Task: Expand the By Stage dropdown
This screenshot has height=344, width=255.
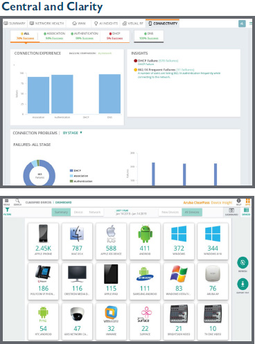Action: click(x=73, y=133)
